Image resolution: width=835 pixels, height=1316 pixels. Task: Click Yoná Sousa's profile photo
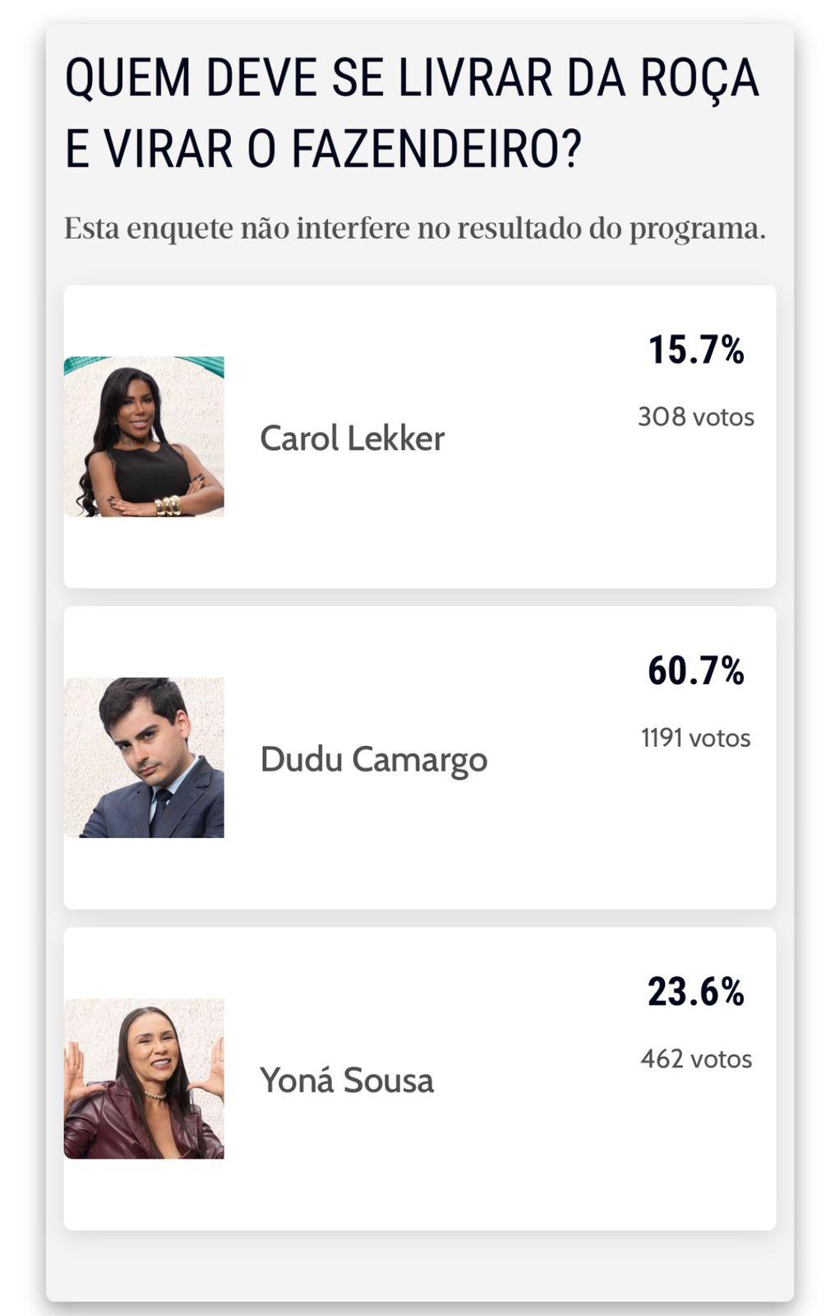tap(145, 1079)
